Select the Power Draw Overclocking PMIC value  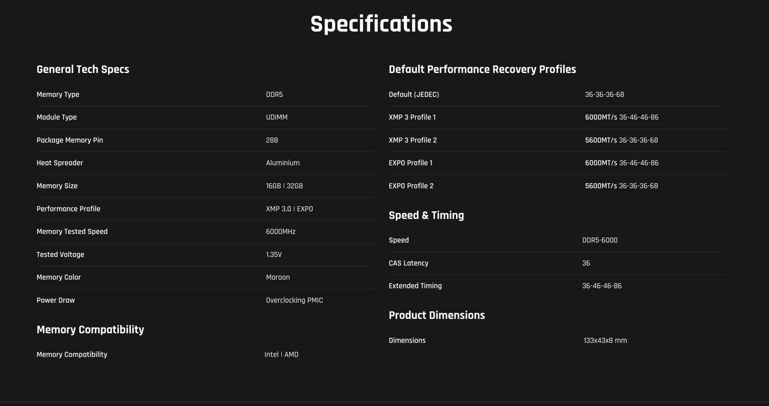click(x=294, y=300)
